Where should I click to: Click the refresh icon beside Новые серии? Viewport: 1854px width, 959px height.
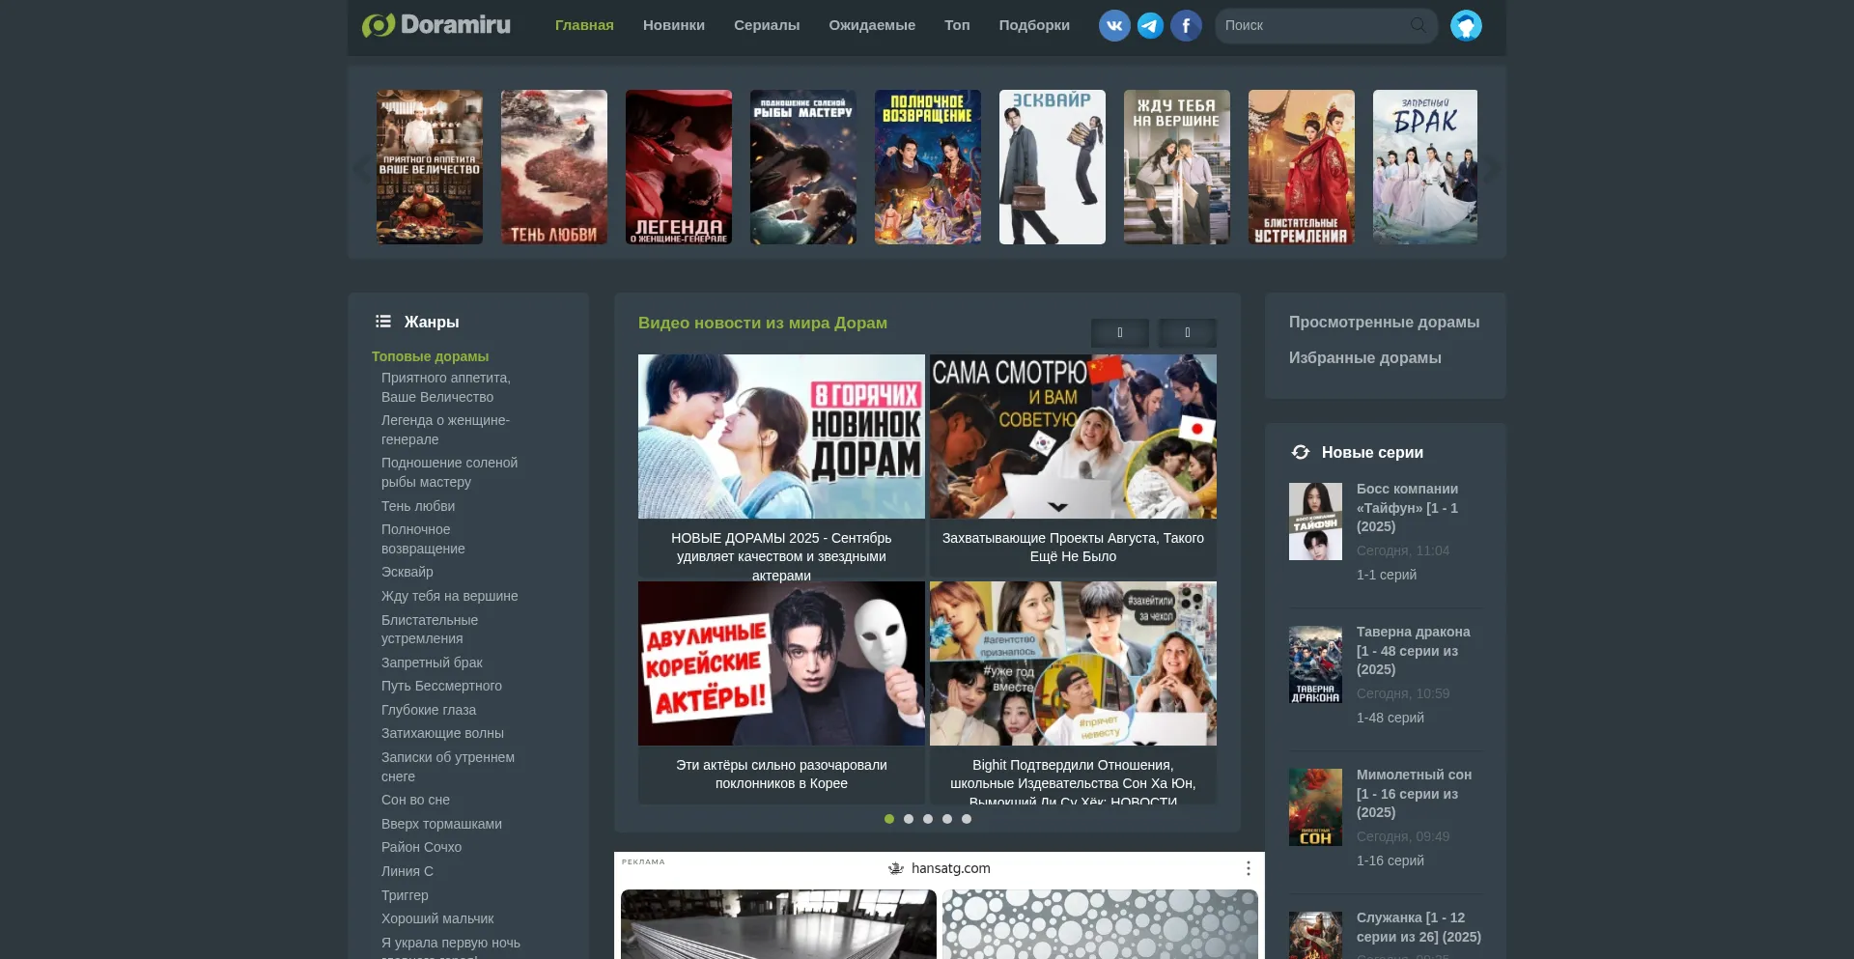(1301, 452)
